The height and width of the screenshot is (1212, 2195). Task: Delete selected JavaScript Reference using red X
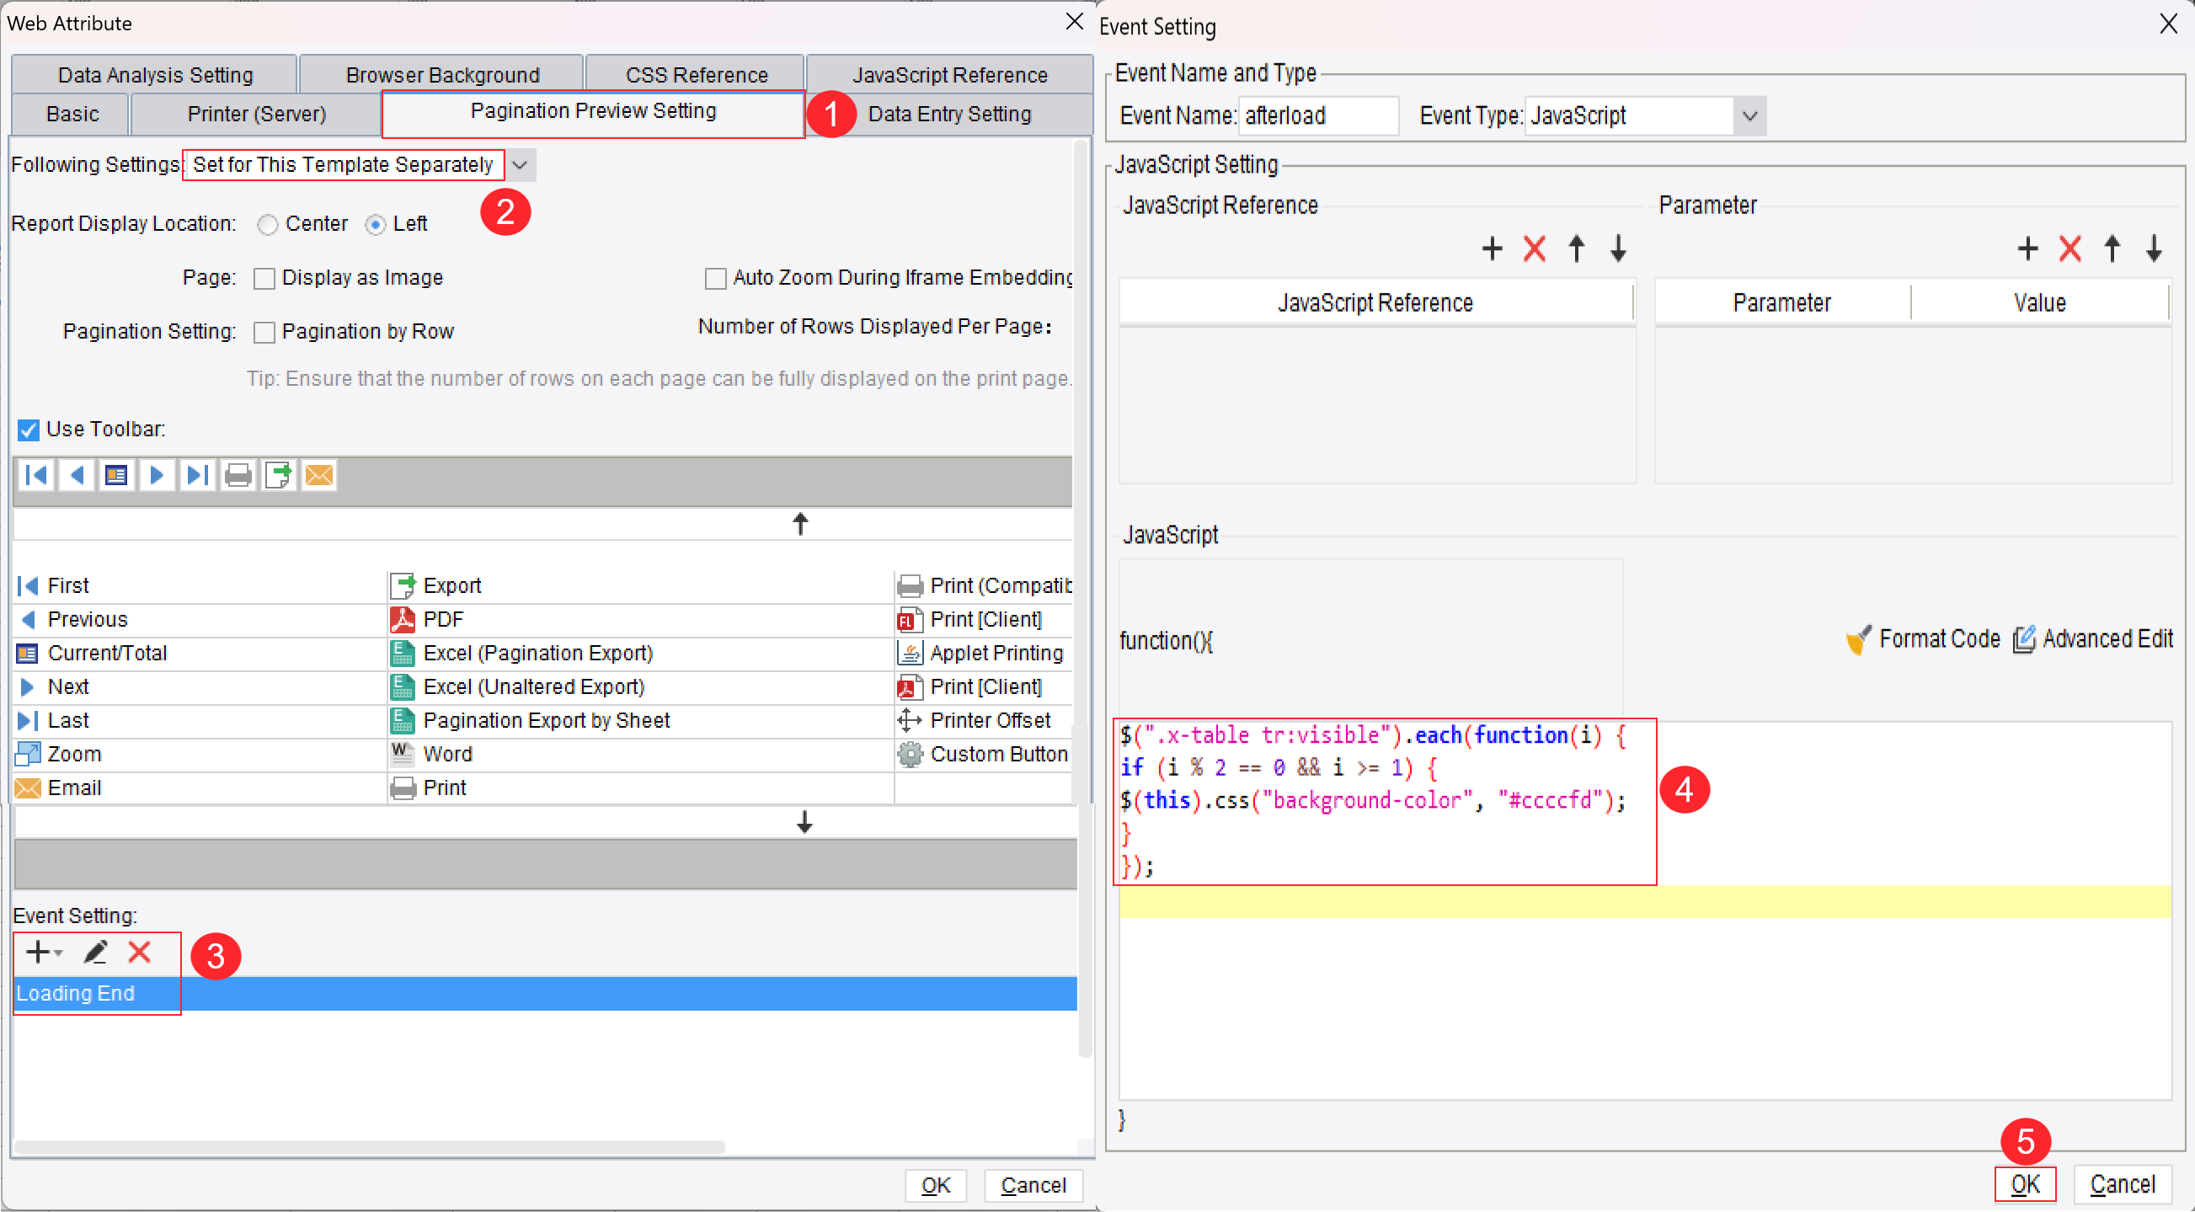click(1534, 248)
